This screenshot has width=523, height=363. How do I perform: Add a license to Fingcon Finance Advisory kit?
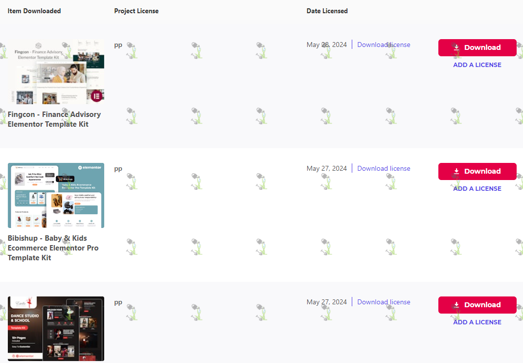[477, 65]
